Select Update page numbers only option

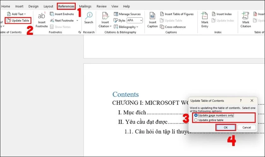pos(196,116)
